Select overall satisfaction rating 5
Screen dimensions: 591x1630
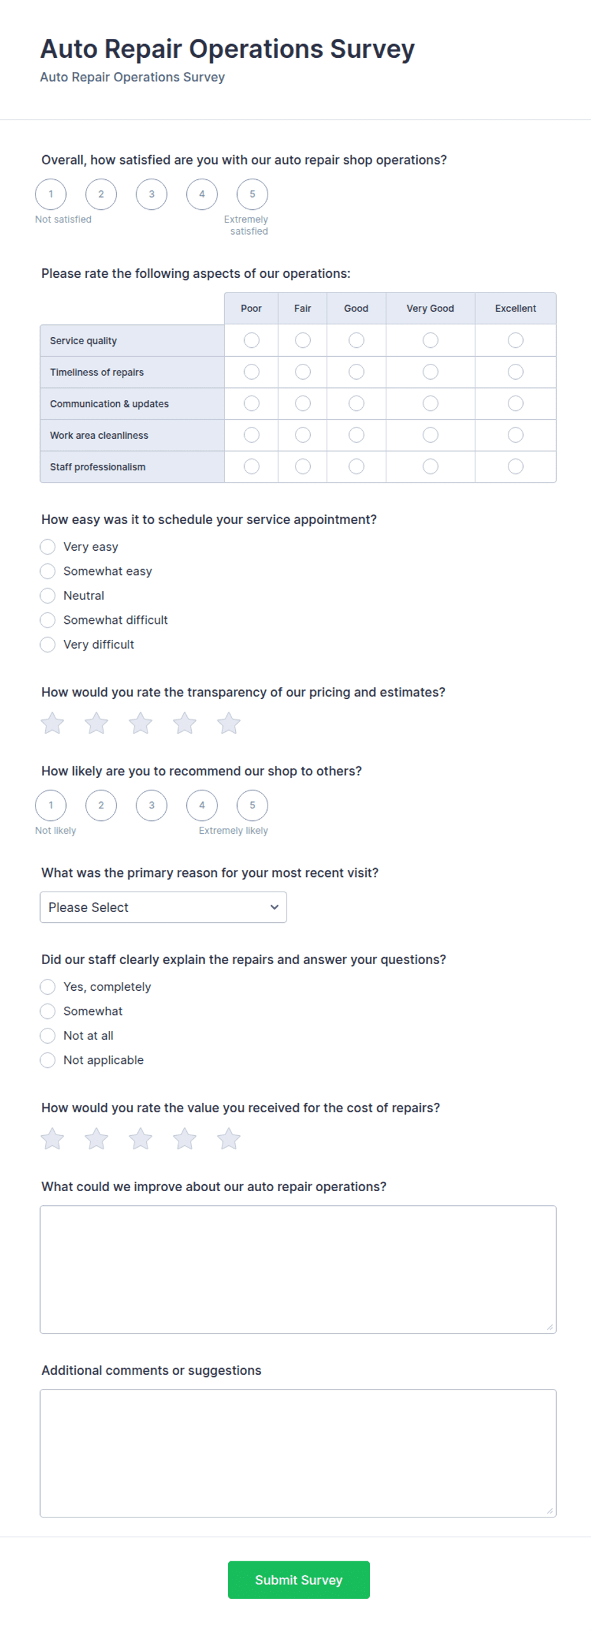point(252,194)
